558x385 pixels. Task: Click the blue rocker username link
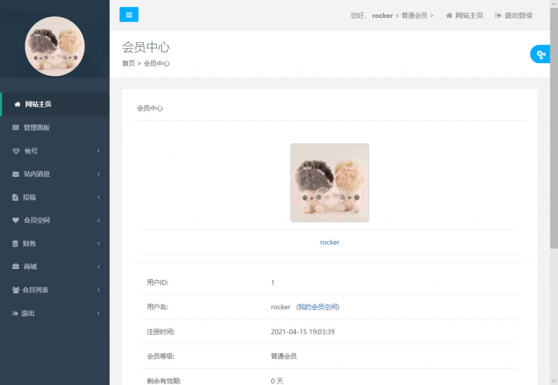point(330,242)
